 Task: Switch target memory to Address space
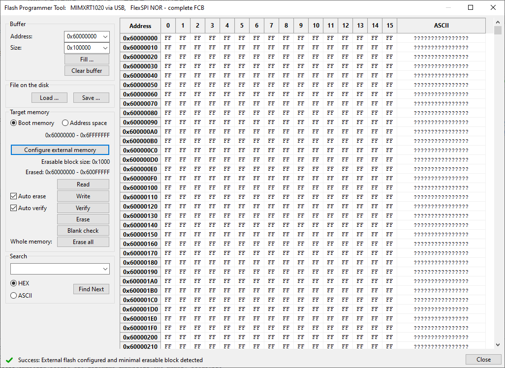click(65, 123)
